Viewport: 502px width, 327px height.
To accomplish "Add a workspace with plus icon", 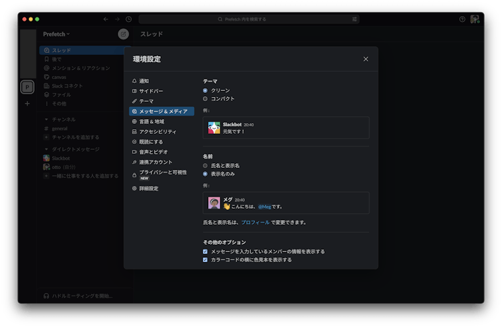I will pyautogui.click(x=27, y=104).
